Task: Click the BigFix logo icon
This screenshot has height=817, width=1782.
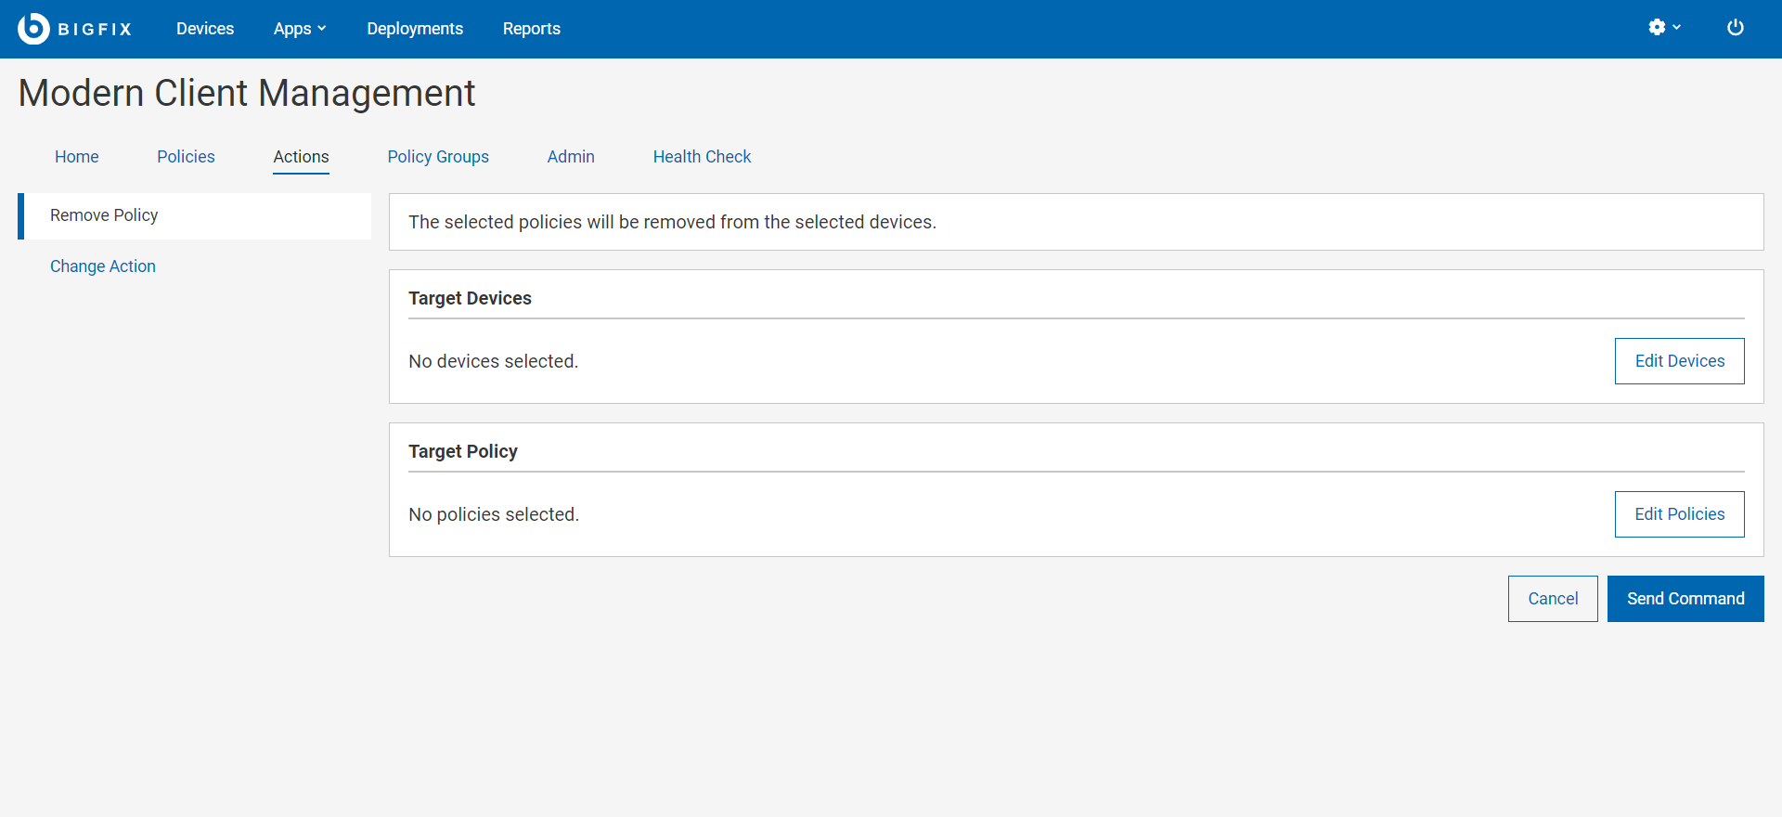Action: pos(33,29)
